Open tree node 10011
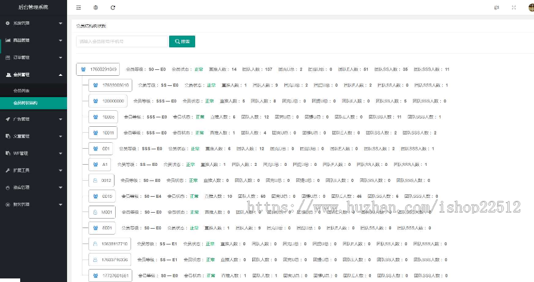This screenshot has height=282, width=534. (103, 133)
